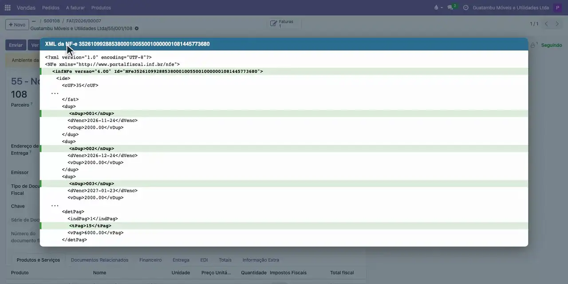Click the <cUF>35</cUF> line
The width and height of the screenshot is (568, 284).
tap(80, 85)
